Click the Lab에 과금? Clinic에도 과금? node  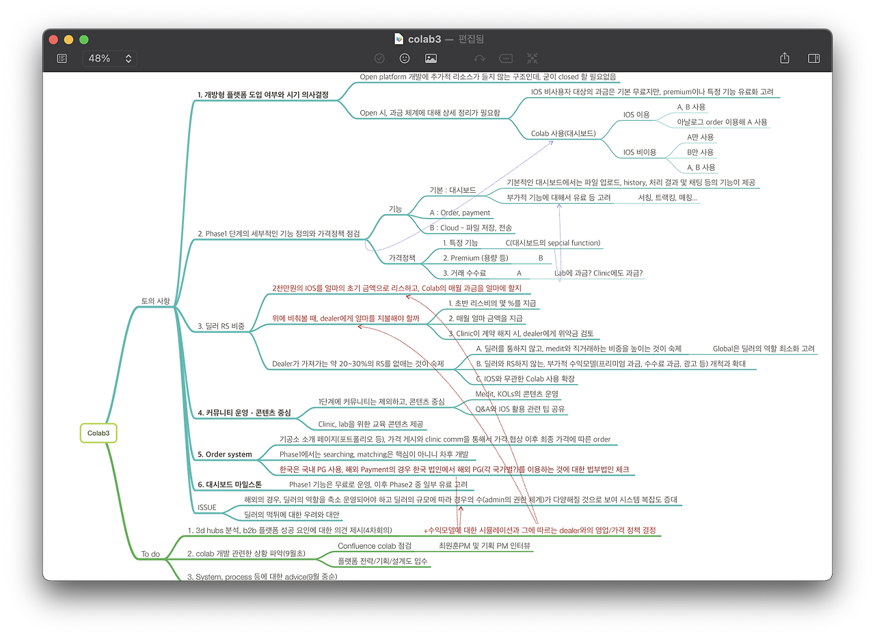(599, 273)
